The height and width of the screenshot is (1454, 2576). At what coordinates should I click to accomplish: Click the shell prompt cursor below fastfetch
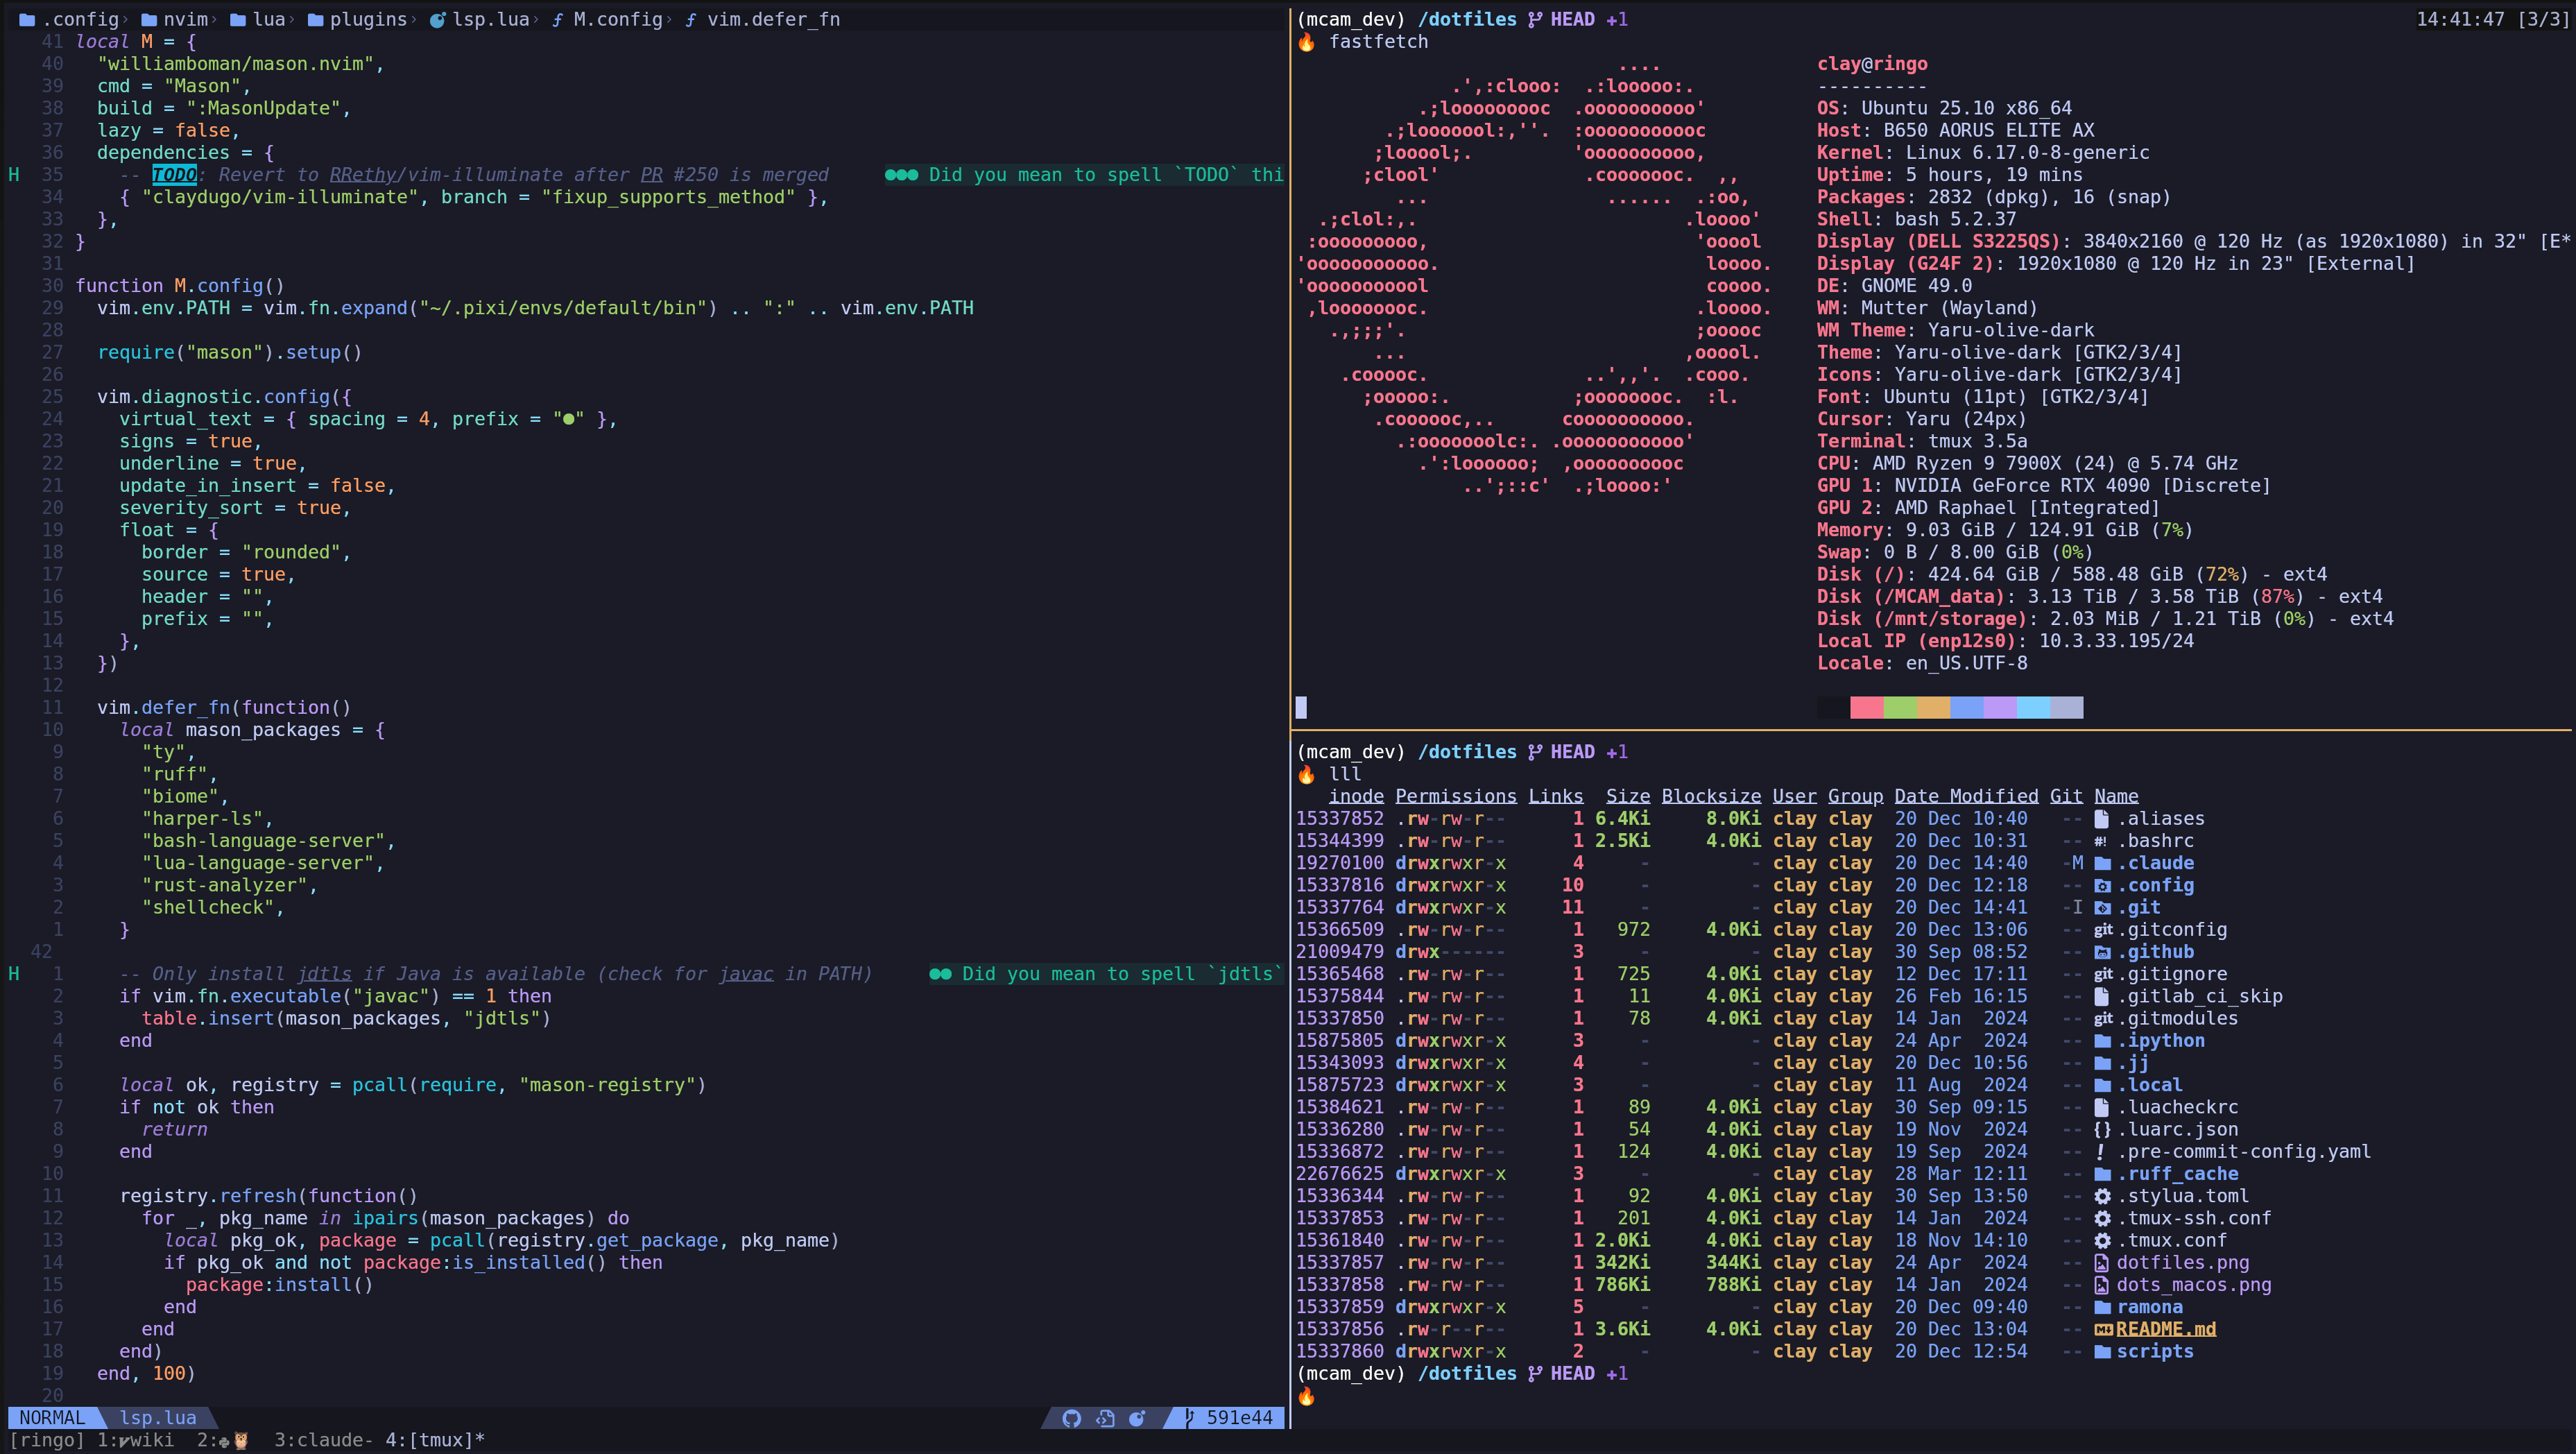(1301, 708)
